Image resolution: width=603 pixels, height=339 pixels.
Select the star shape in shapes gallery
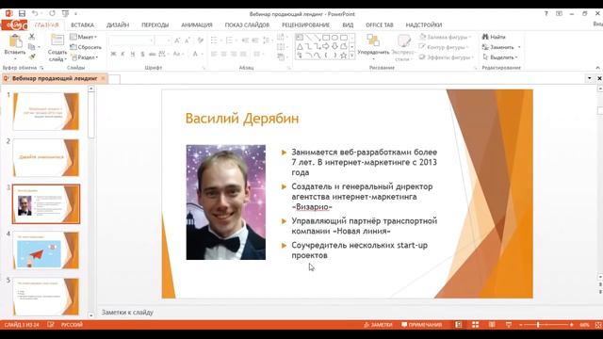click(x=343, y=56)
